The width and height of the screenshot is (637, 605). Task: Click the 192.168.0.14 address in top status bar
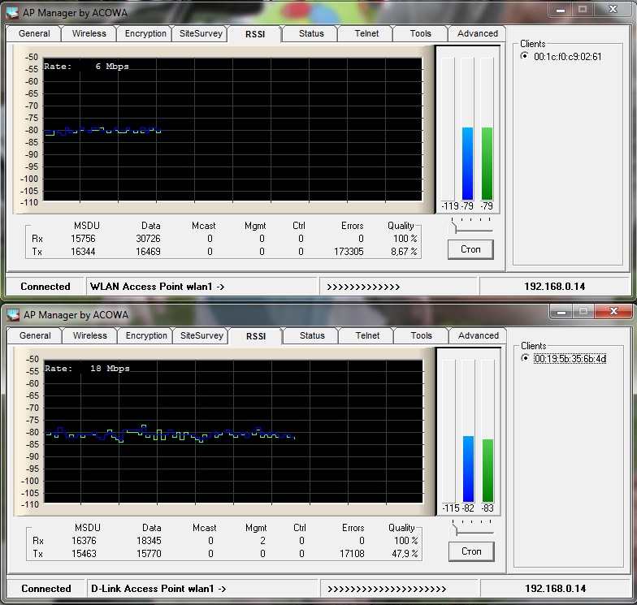tap(554, 287)
